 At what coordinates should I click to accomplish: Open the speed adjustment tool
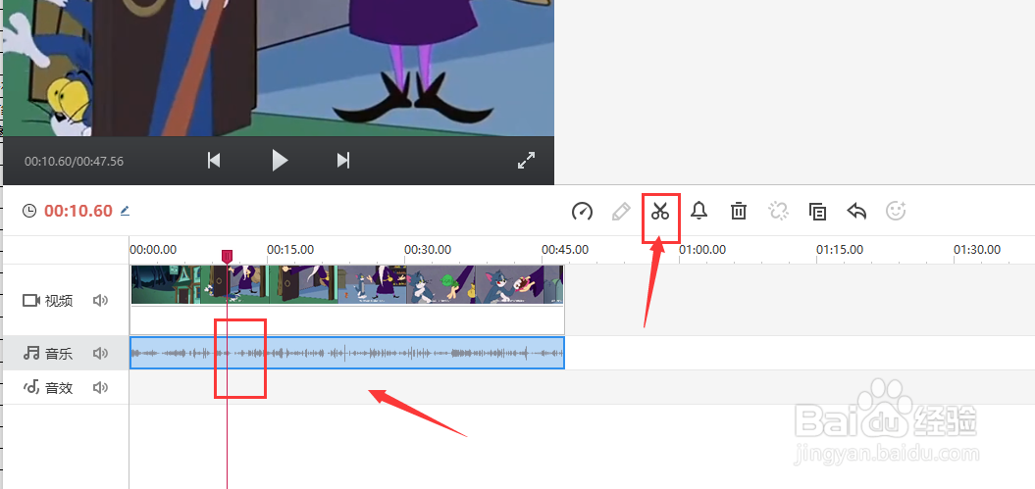582,212
